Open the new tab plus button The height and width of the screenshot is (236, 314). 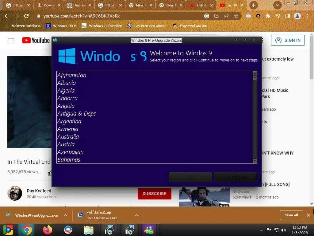[254, 5]
